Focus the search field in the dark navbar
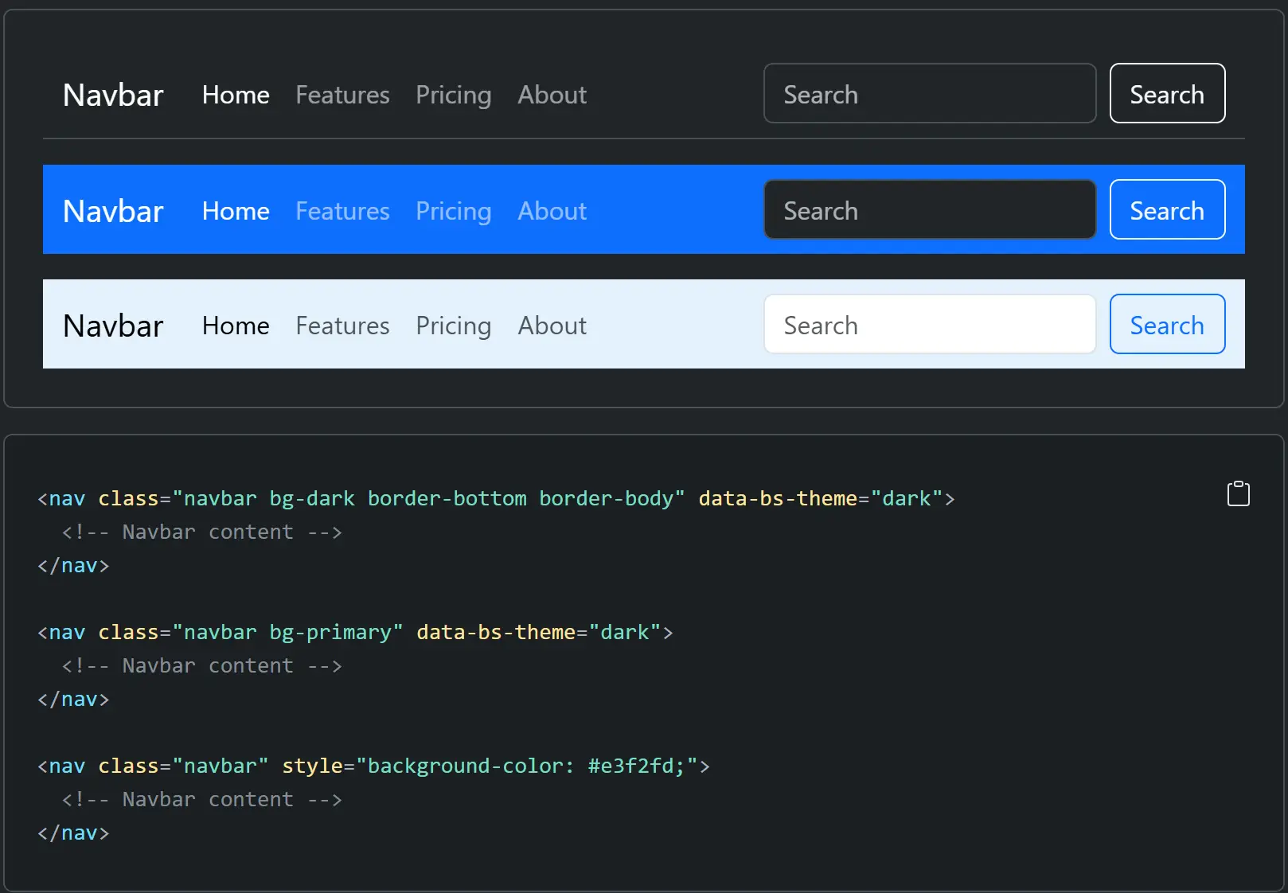1288x893 pixels. [929, 94]
